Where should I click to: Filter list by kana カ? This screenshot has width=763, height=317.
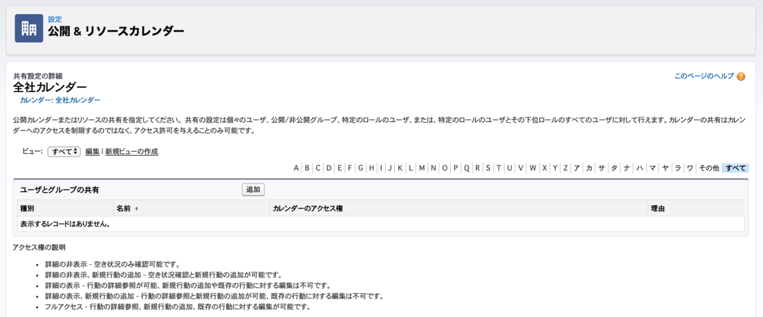click(589, 168)
